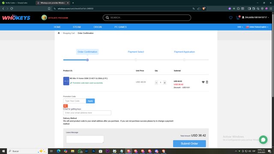274x154 pixels.
Task: Open WhatsApp from the taskbar
Action: tap(80, 151)
